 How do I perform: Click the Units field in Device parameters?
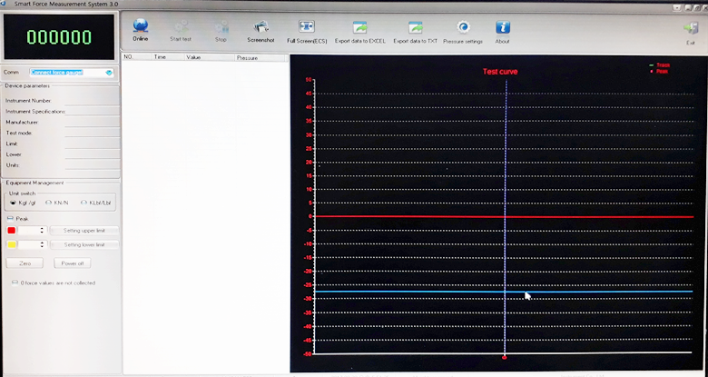(92, 165)
